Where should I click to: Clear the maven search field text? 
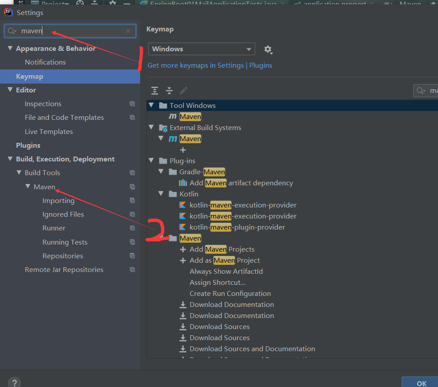coord(128,31)
